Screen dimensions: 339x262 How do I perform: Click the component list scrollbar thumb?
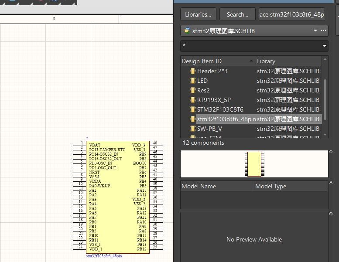click(325, 99)
